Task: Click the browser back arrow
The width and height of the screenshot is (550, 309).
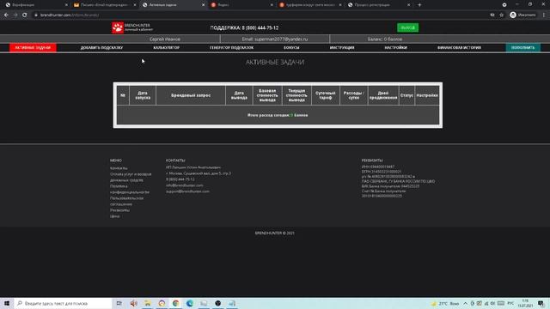Action: click(6, 15)
